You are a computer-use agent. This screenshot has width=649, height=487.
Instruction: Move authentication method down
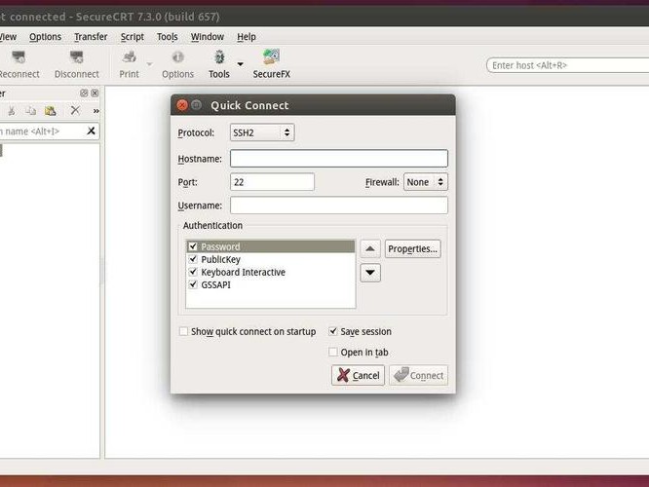point(370,273)
